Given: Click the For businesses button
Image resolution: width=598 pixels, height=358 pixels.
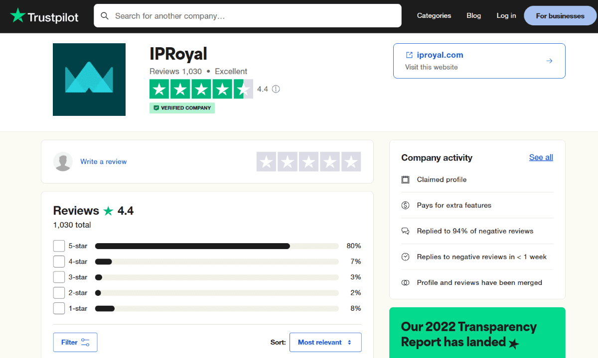Looking at the screenshot, I should [560, 16].
